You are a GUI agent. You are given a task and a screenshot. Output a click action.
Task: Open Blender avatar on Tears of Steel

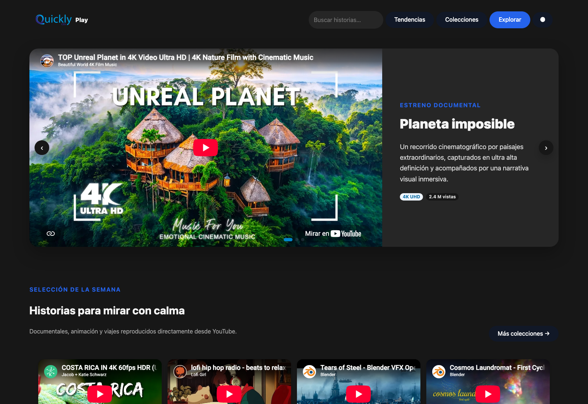(309, 371)
